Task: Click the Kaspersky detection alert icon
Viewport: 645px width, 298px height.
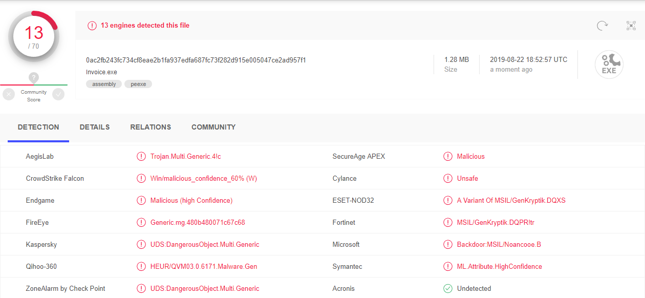Action: (141, 245)
